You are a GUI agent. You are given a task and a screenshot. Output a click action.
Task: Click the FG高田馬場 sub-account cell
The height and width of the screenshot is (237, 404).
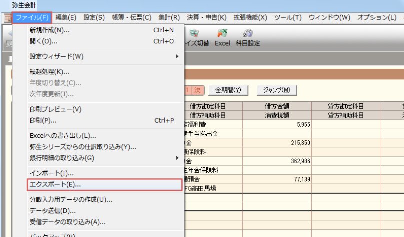click(213, 189)
